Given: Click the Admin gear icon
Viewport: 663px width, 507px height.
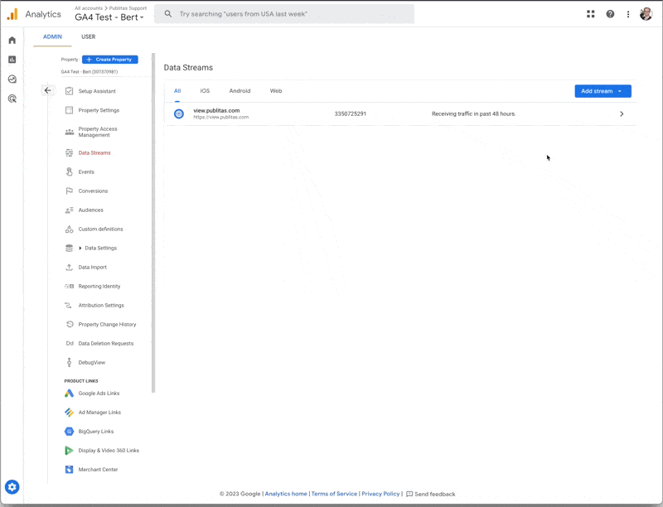Looking at the screenshot, I should pyautogui.click(x=12, y=487).
